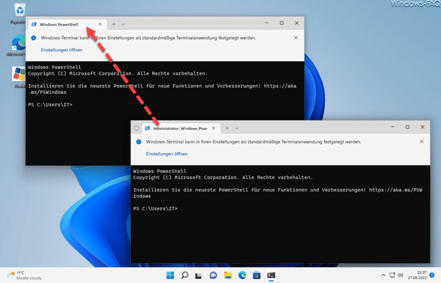Click the info icon in the Administrator window banner
441x283 pixels.
pyautogui.click(x=139, y=142)
